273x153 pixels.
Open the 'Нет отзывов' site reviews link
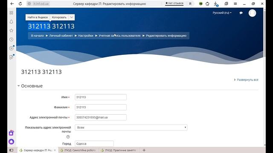(x=174, y=3)
